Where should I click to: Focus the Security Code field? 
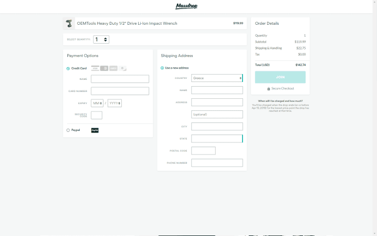pyautogui.click(x=97, y=115)
